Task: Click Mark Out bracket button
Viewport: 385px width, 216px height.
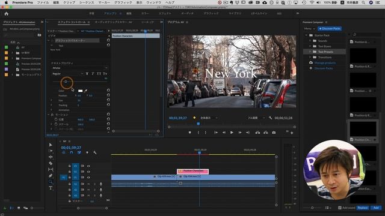Action: [206, 133]
